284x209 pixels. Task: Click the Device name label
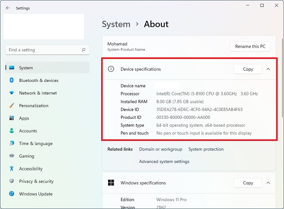point(133,86)
